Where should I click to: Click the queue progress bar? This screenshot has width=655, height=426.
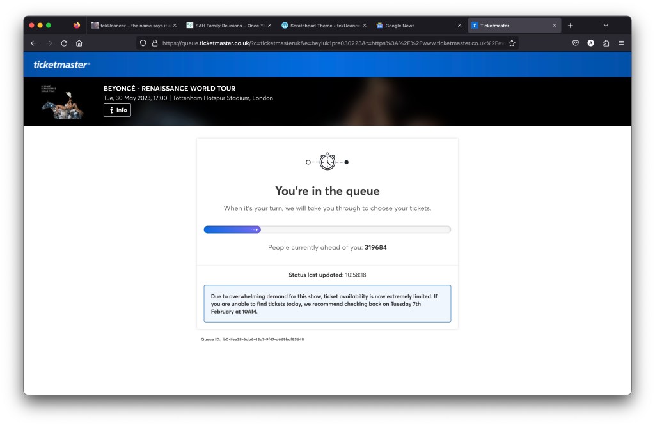327,230
